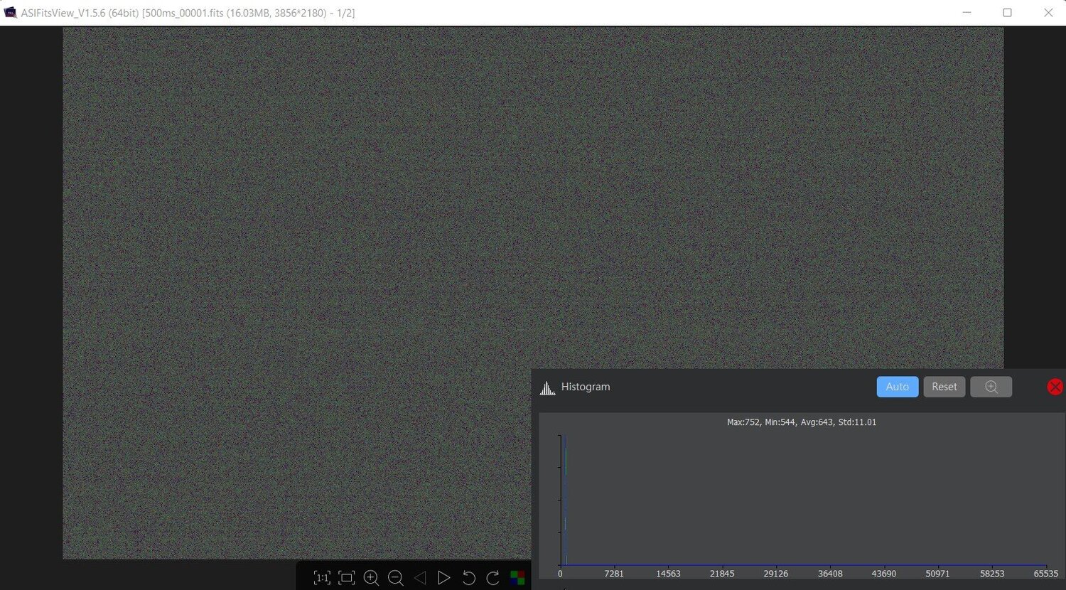Select the 1:1 zoom icon
This screenshot has width=1066, height=590.
[x=322, y=578]
